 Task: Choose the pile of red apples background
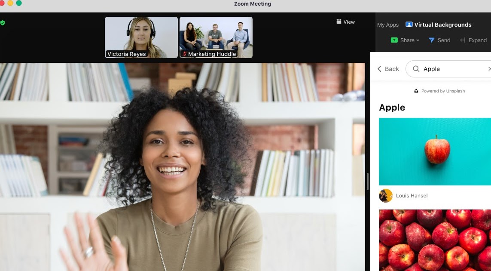tap(435, 240)
